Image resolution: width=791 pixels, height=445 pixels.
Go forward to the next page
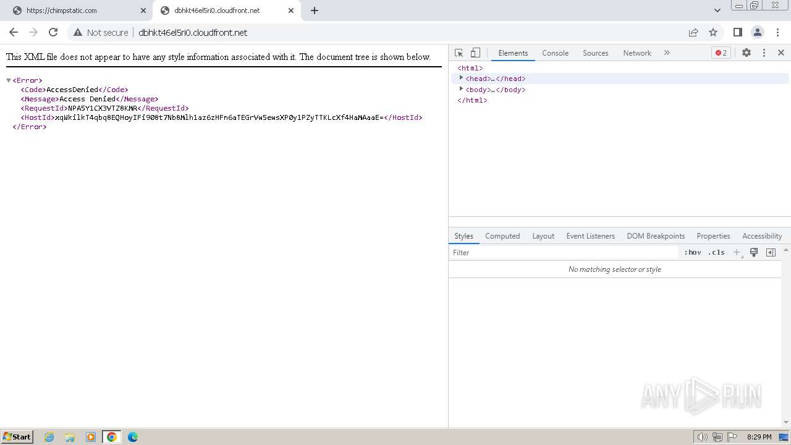pyautogui.click(x=33, y=32)
